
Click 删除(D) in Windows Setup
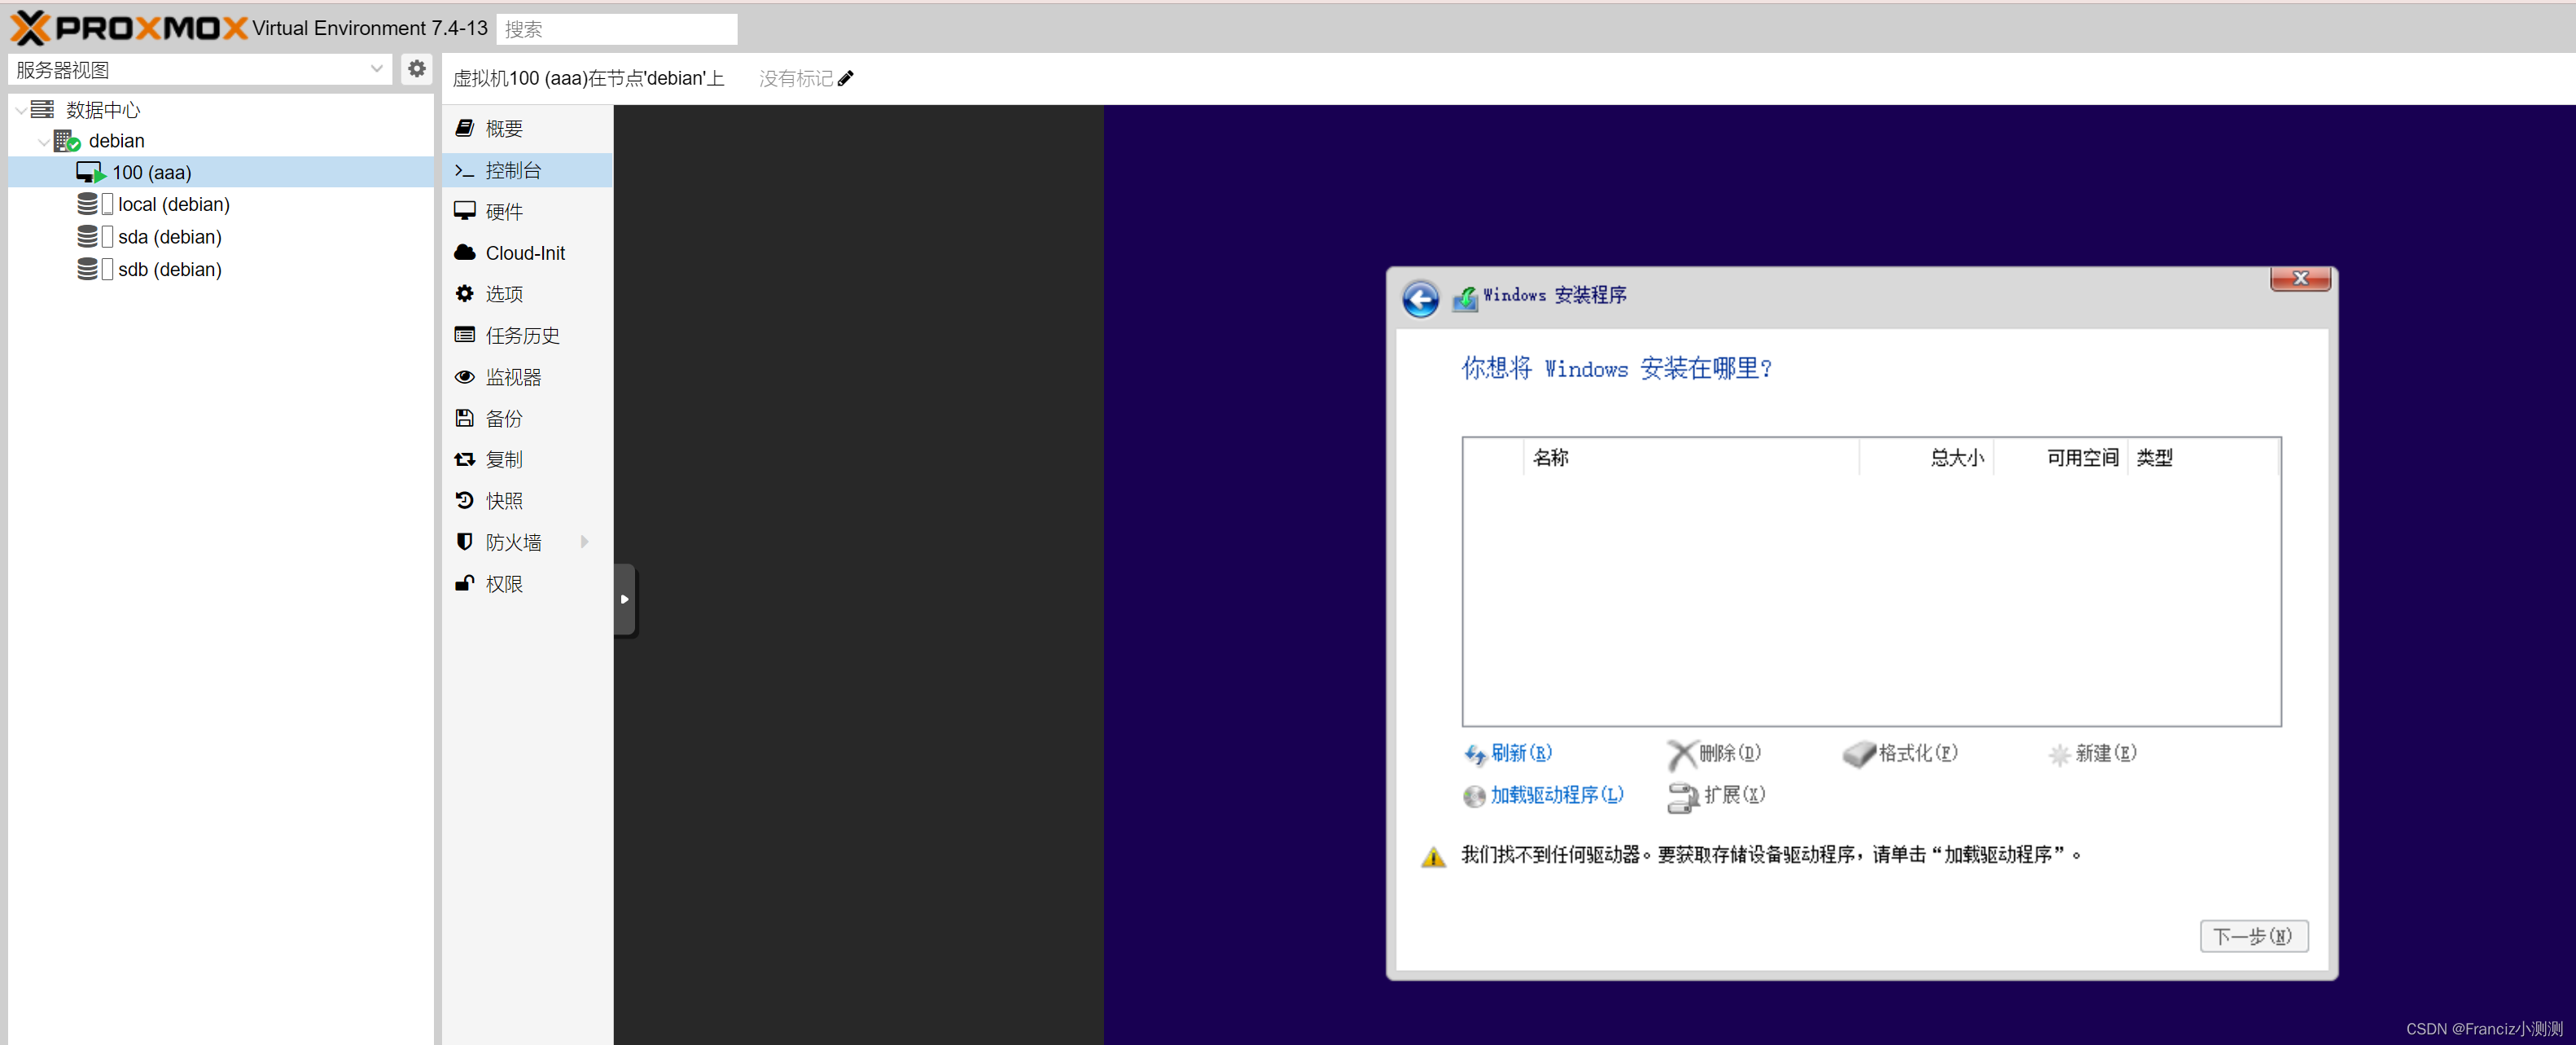click(x=1714, y=753)
